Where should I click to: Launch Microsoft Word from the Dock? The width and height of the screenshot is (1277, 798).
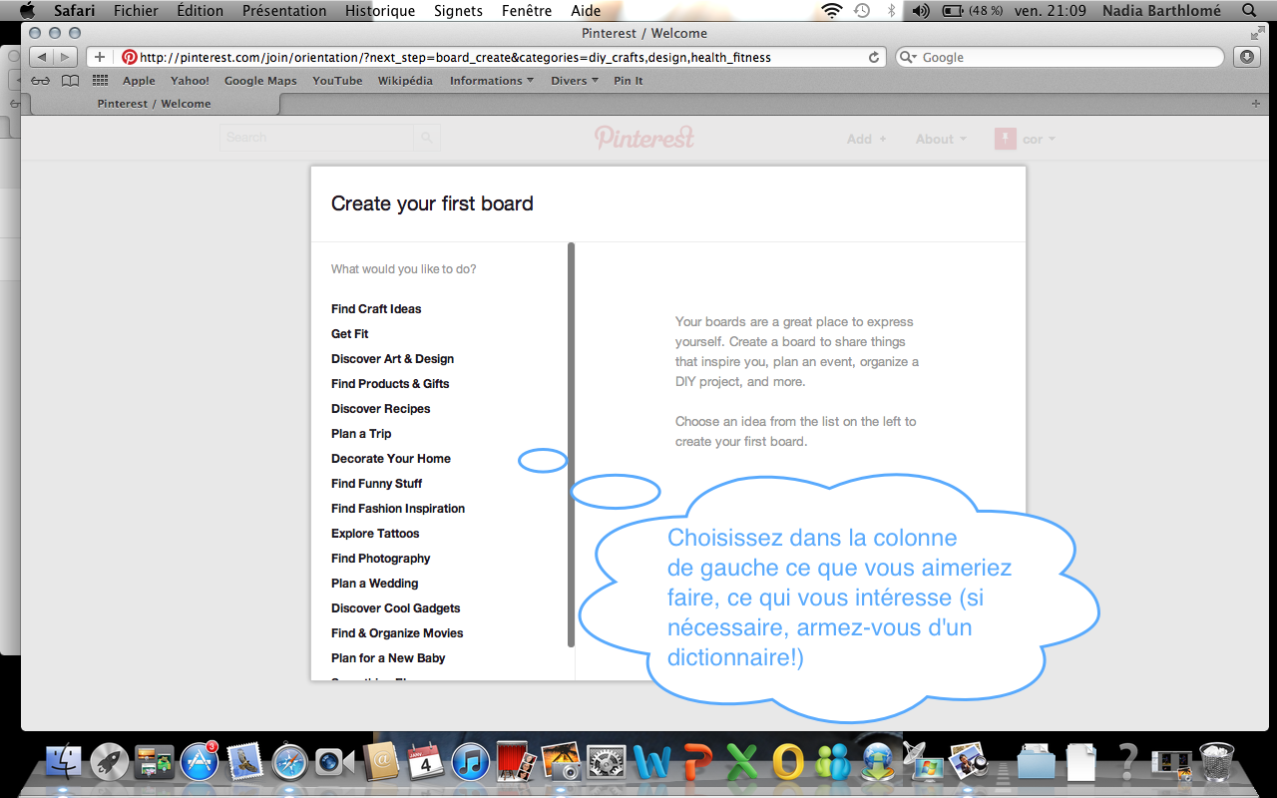pyautogui.click(x=652, y=762)
